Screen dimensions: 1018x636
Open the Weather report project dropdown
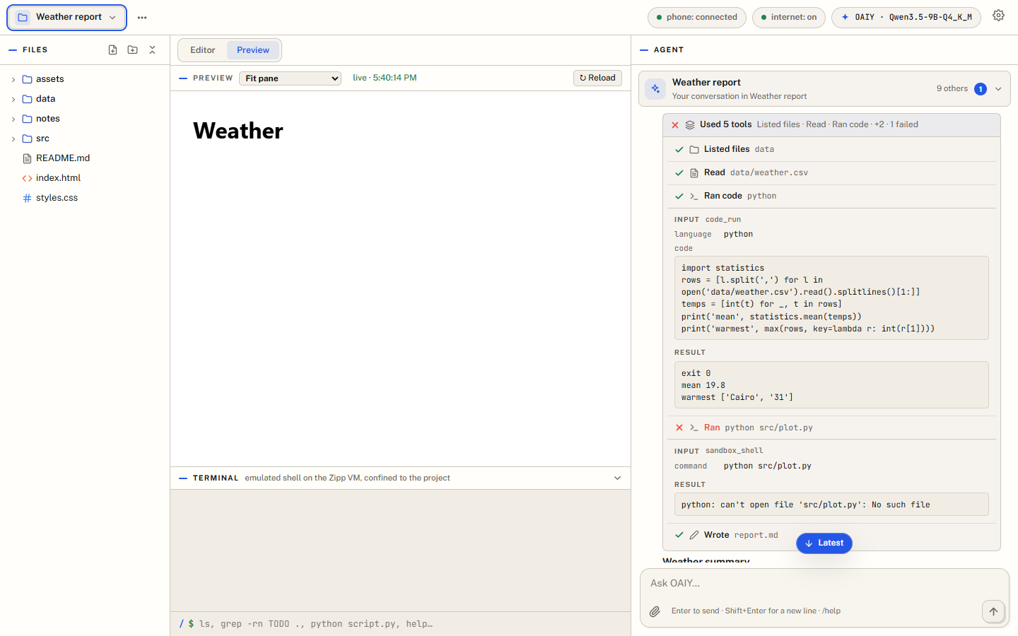[x=66, y=18]
